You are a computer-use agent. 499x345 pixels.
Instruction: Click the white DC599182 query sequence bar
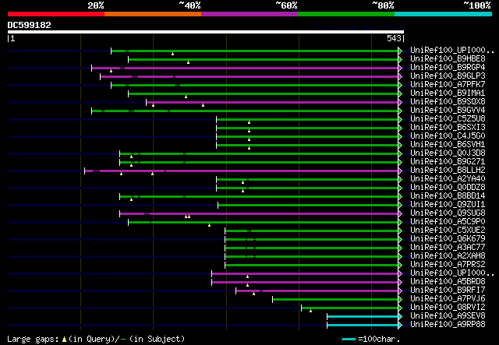pyautogui.click(x=206, y=32)
